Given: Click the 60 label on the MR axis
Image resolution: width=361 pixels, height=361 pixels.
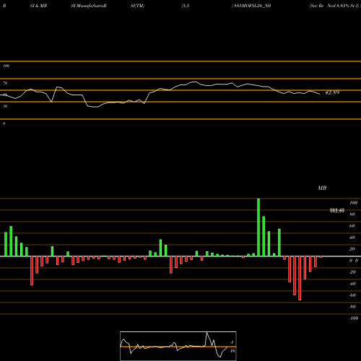Looking at the screenshot, I should 352,226.
